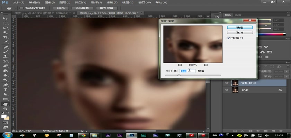Toggle Quick Mask mode icon

click(5, 122)
